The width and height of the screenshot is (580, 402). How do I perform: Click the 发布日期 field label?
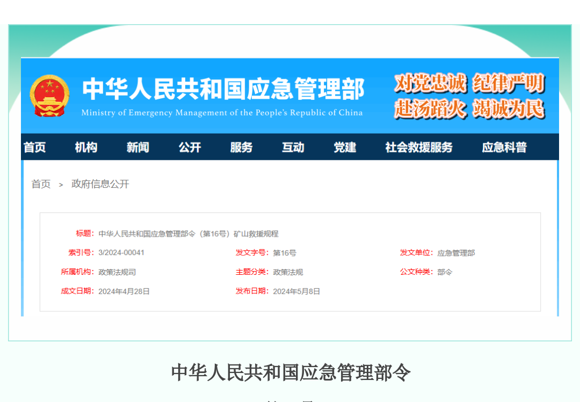(252, 291)
